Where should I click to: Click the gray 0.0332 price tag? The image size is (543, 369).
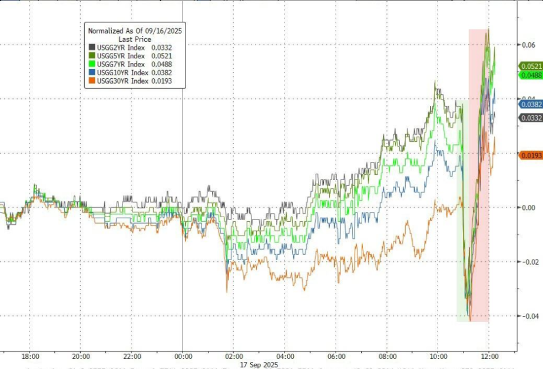coord(530,118)
